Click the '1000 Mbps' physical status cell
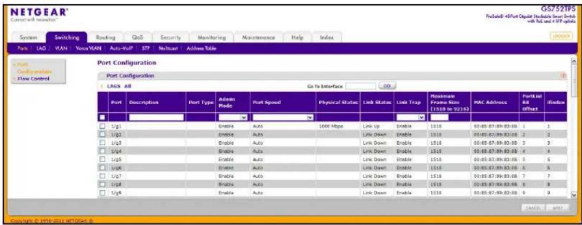Screen dimensions: 582x225 tap(331, 127)
